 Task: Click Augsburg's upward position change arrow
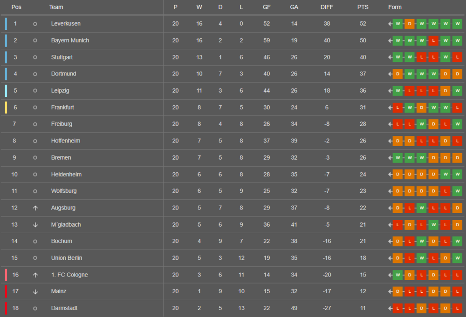point(35,208)
